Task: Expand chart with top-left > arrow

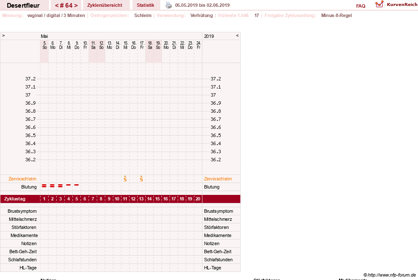Action: (3, 35)
